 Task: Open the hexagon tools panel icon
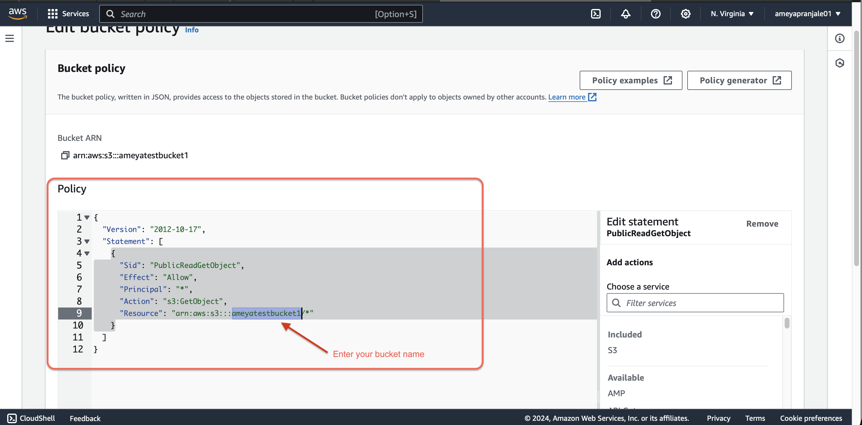(840, 63)
